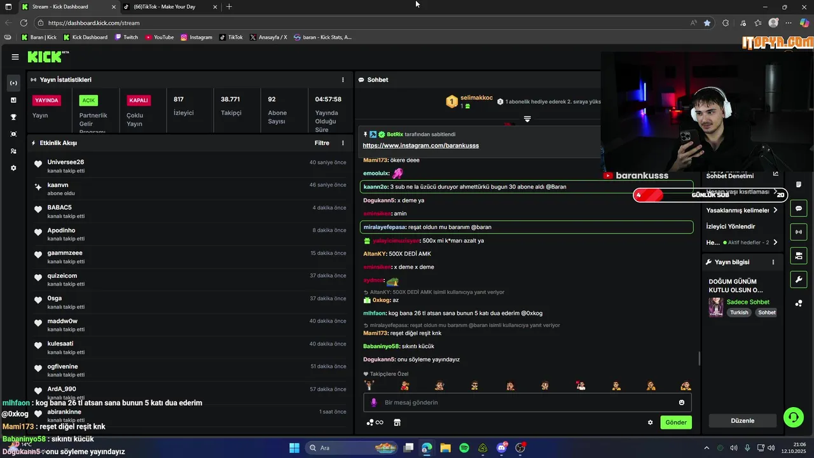
Task: Toggle the wrench stream info panel icon
Action: pyautogui.click(x=798, y=279)
